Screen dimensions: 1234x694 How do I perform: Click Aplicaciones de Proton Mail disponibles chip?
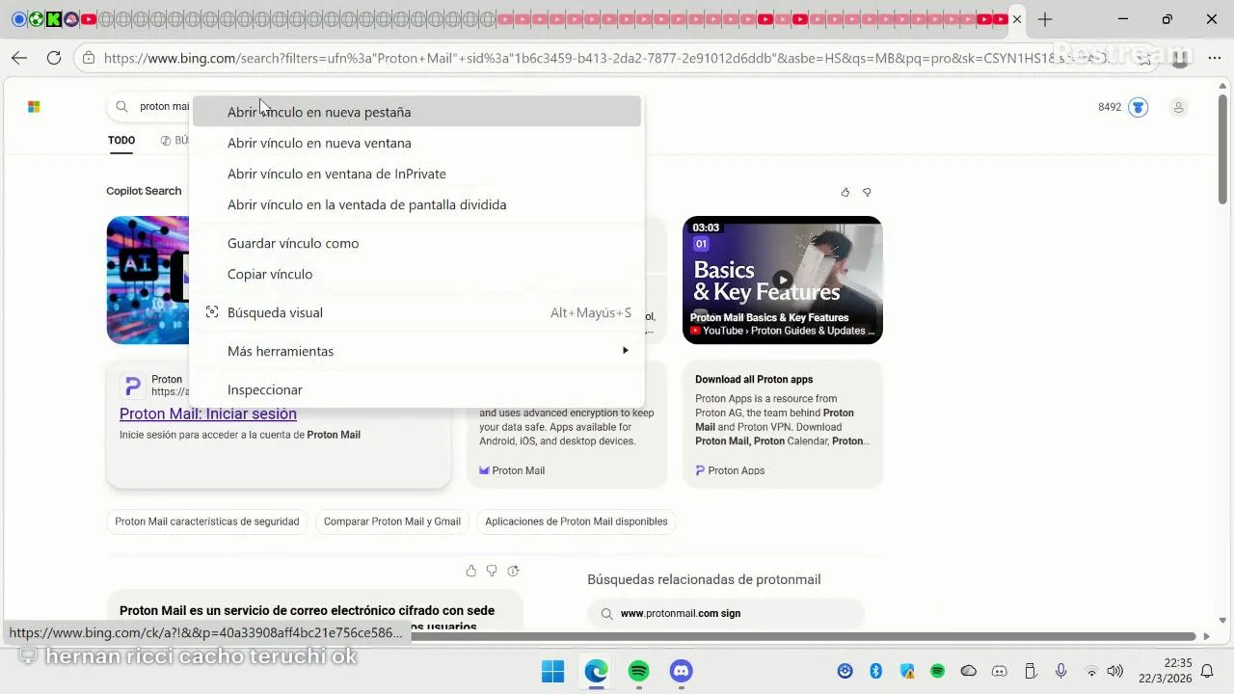[577, 521]
